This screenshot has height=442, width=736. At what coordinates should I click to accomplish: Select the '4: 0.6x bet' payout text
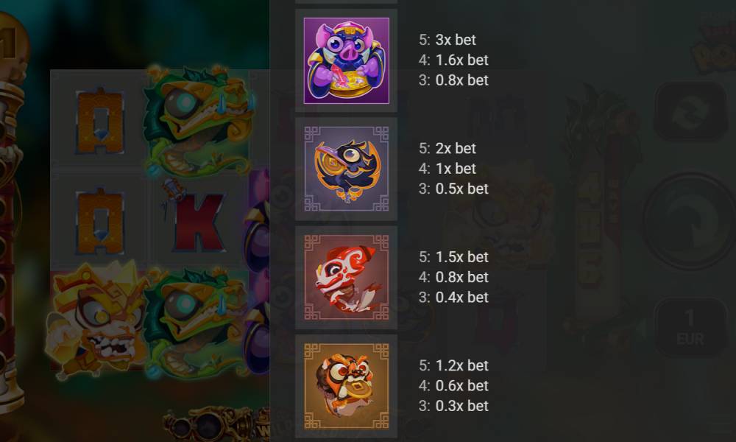pos(453,385)
